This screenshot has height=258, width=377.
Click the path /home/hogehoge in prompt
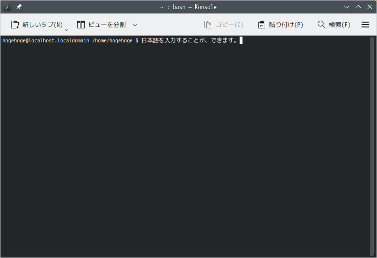(112, 40)
